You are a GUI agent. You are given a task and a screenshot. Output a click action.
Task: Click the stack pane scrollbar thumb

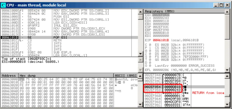click(x=227, y=95)
